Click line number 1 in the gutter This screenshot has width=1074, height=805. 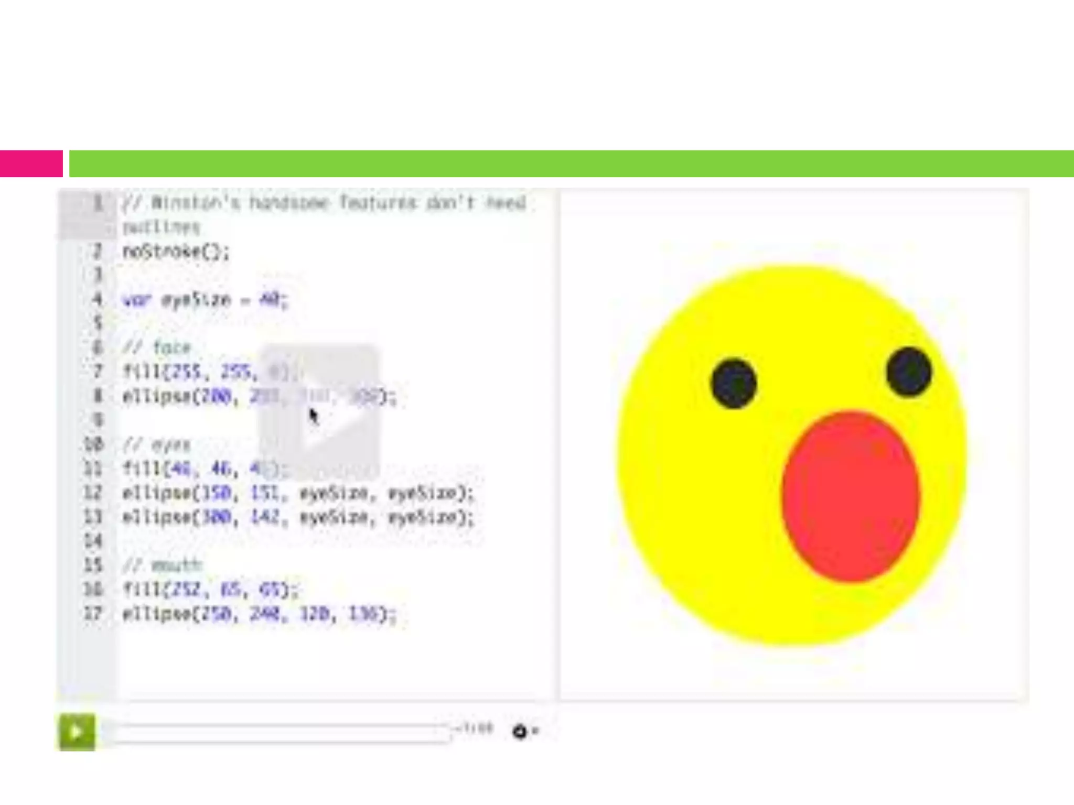(x=98, y=203)
